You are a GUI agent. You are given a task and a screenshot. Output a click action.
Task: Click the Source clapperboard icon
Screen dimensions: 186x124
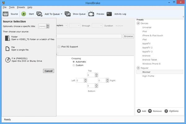pos(6,14)
